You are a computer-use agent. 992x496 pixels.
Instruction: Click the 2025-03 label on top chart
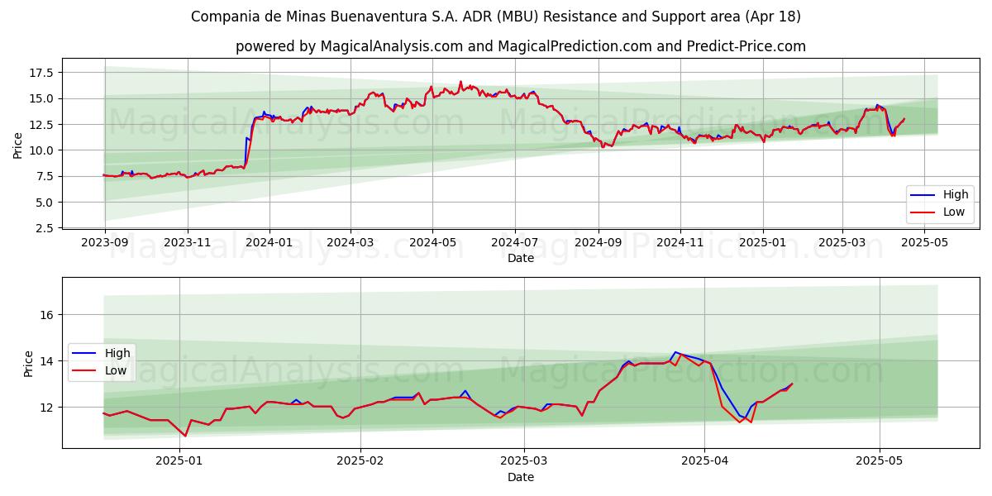tap(842, 243)
